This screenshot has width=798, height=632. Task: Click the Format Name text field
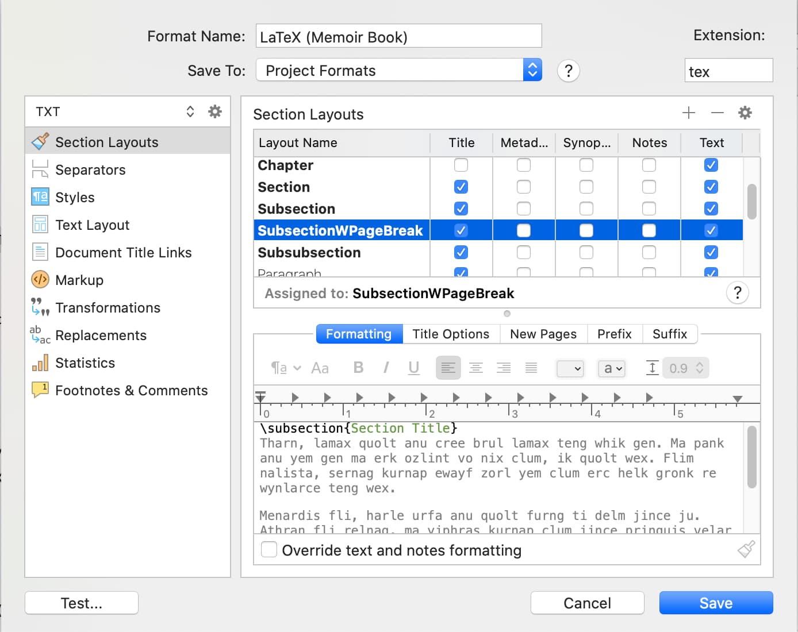(x=399, y=36)
